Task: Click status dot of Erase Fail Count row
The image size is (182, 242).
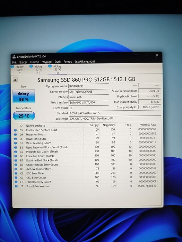Action: (x=16, y=156)
